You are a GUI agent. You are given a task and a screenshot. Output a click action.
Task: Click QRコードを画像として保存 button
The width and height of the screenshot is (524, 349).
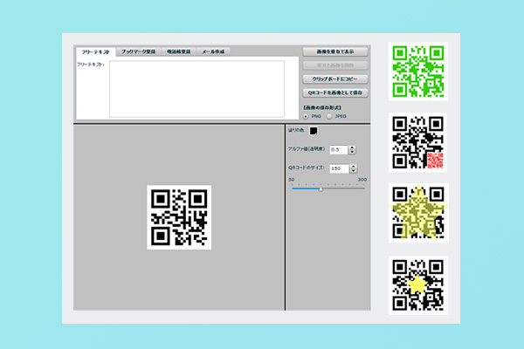click(335, 92)
